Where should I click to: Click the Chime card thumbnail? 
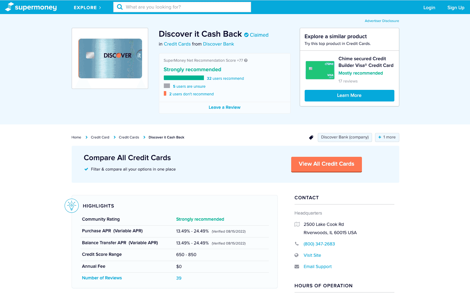click(320, 70)
